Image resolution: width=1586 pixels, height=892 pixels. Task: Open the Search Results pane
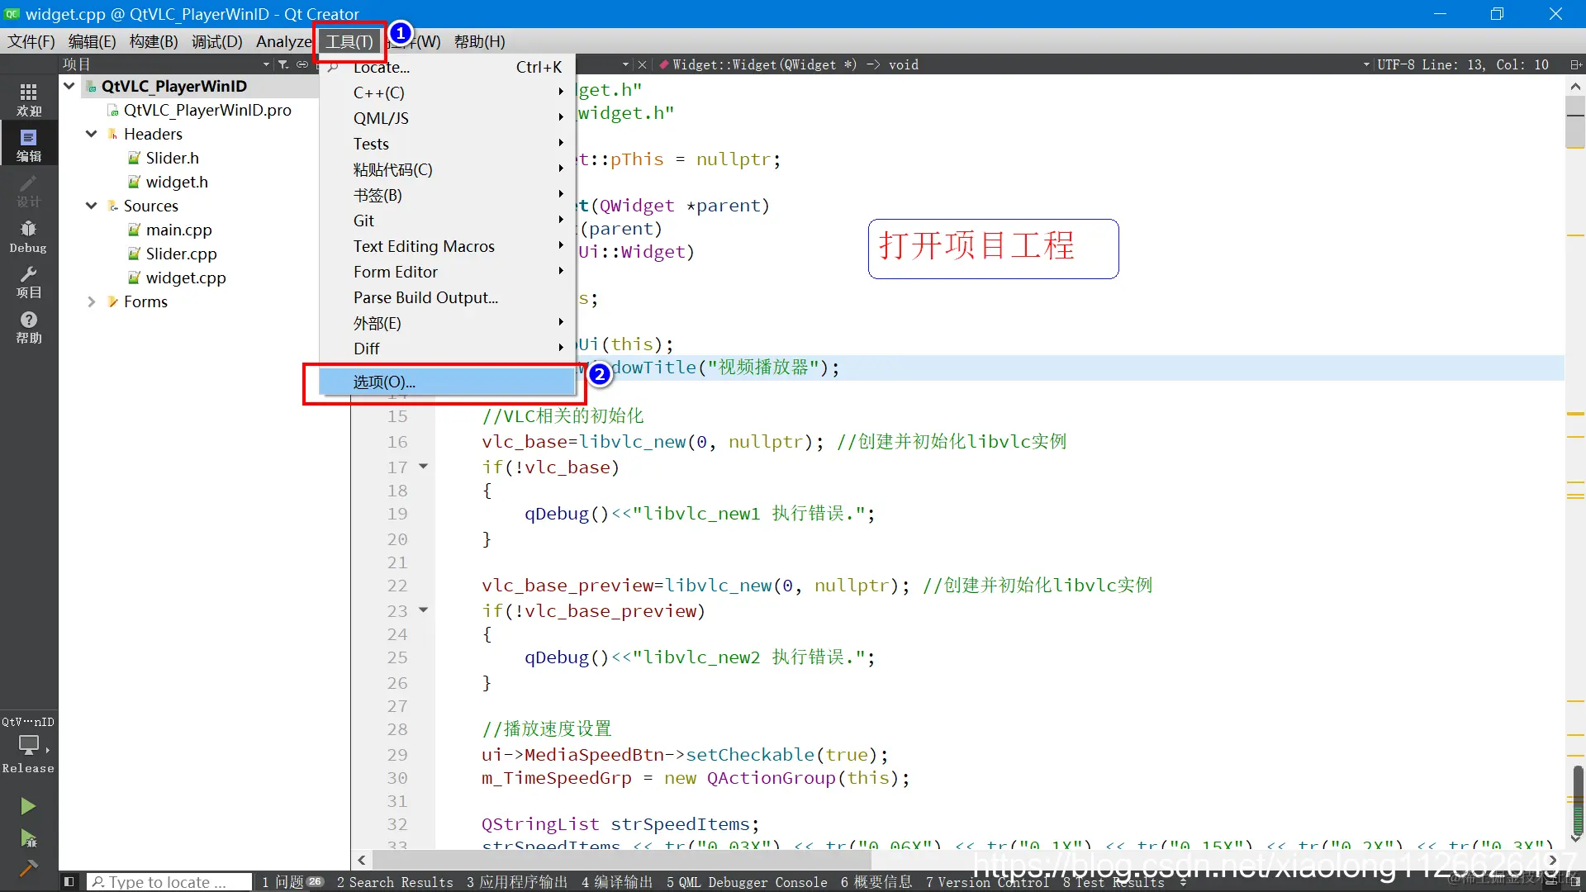[x=395, y=882]
